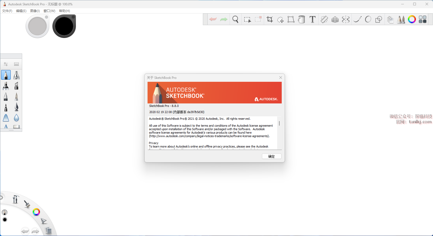Open Brush Properties sliders panel
The width and height of the screenshot is (433, 236).
point(6,64)
